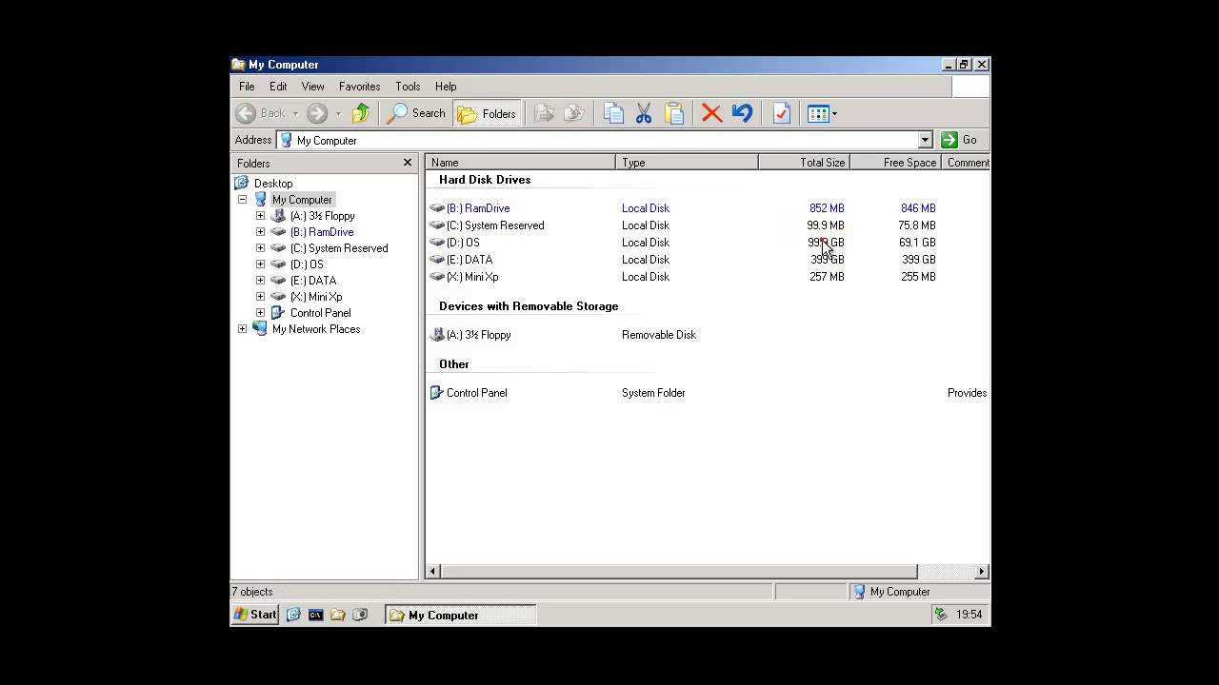Select Desktop in the folder tree
Screen dimensions: 1219x685
[x=272, y=184]
